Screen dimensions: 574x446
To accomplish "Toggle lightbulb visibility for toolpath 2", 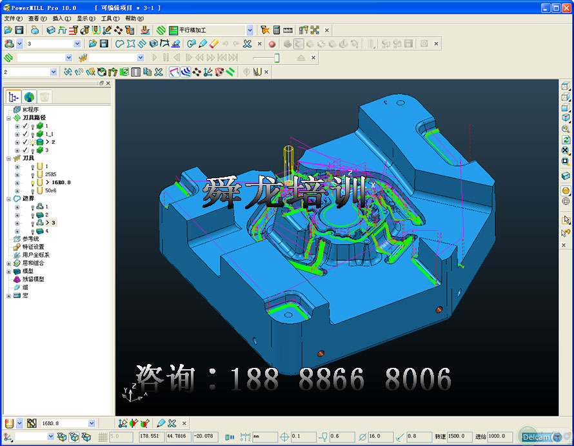I will click(32, 142).
